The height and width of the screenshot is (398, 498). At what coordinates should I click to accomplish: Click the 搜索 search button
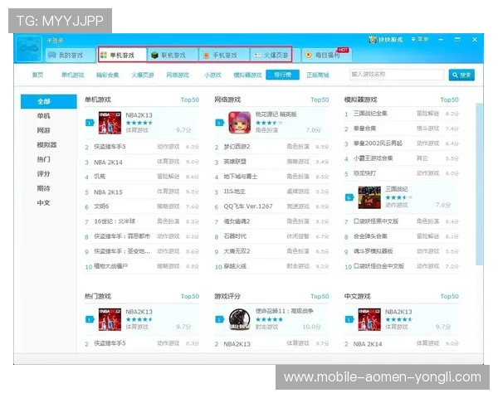461,75
